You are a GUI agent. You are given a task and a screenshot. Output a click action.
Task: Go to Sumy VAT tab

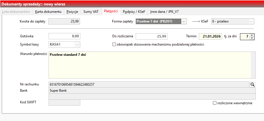pyautogui.click(x=91, y=12)
